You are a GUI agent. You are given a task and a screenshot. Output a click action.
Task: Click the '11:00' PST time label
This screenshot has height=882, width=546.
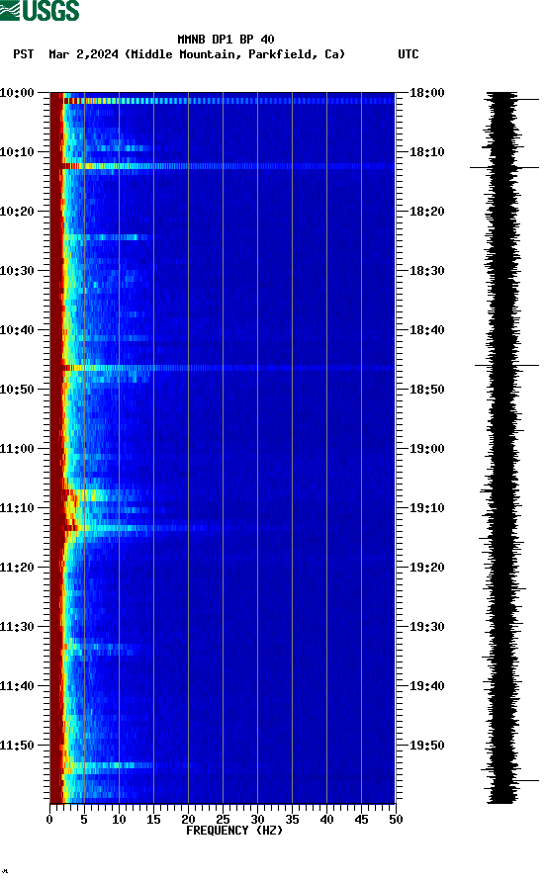pyautogui.click(x=17, y=449)
